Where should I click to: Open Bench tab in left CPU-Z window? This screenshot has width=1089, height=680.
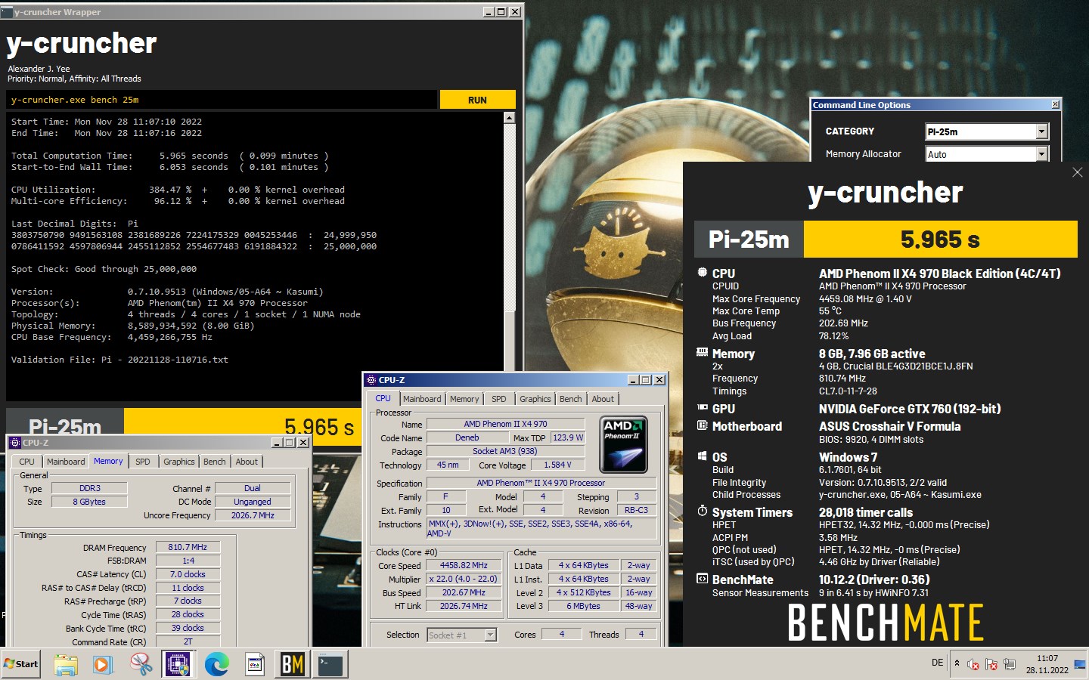(x=215, y=462)
